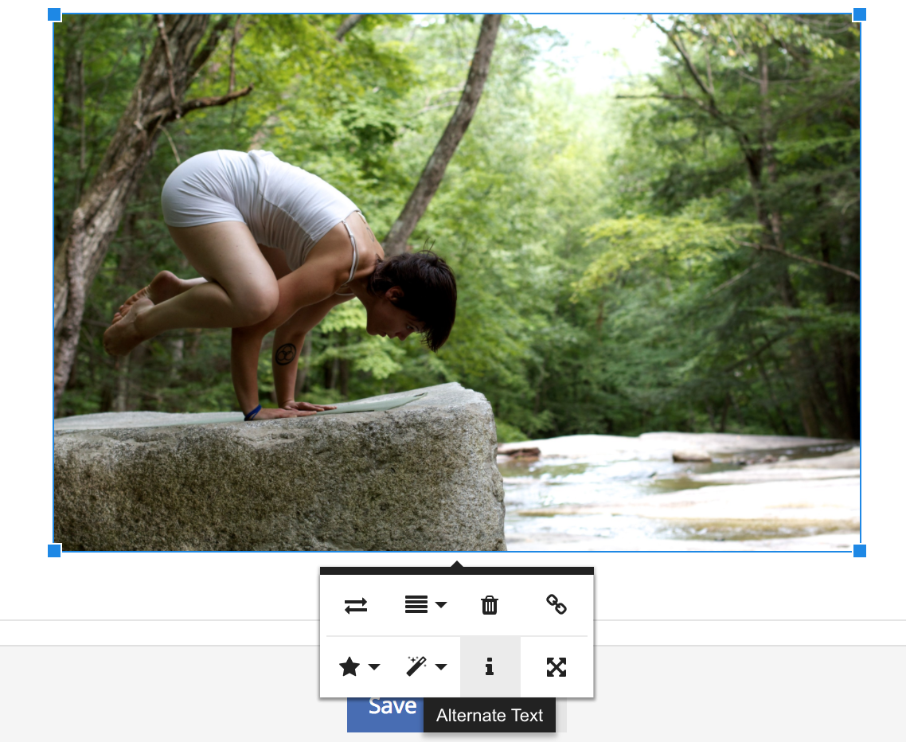
Task: Click the bottom-left blue resize handle
Action: coord(54,551)
